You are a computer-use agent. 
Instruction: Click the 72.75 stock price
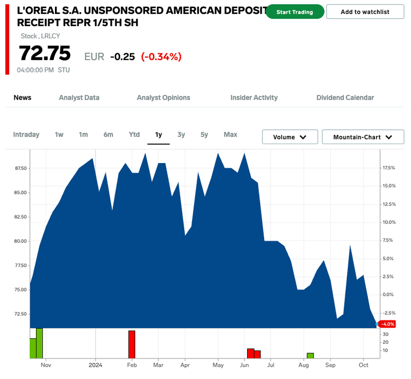(x=45, y=53)
